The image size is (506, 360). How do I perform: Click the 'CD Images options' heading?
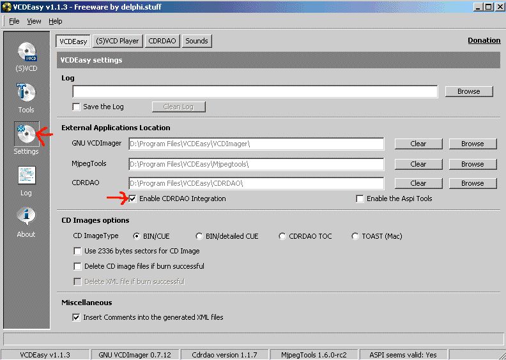pos(95,220)
